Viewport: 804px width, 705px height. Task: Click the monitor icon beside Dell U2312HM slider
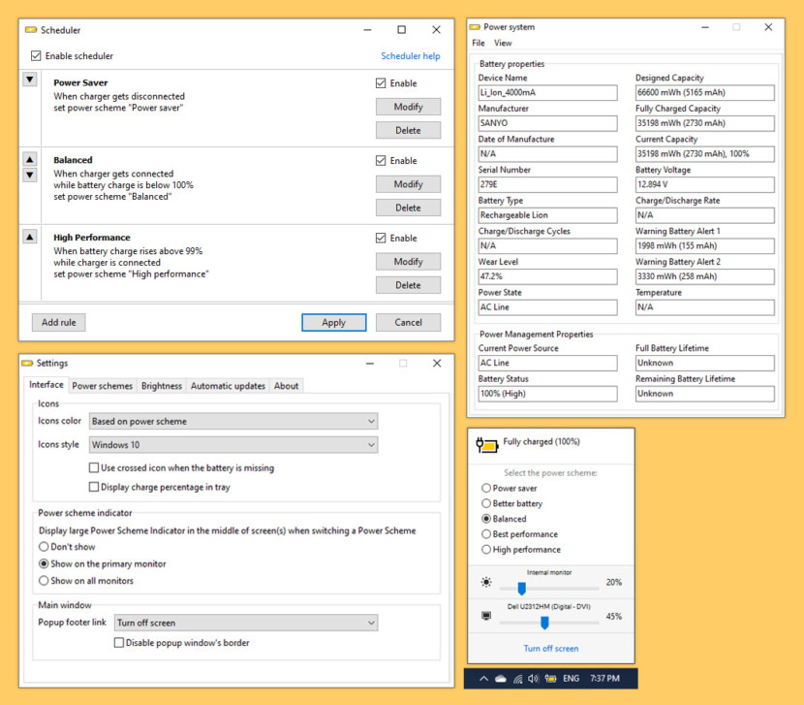coord(485,615)
